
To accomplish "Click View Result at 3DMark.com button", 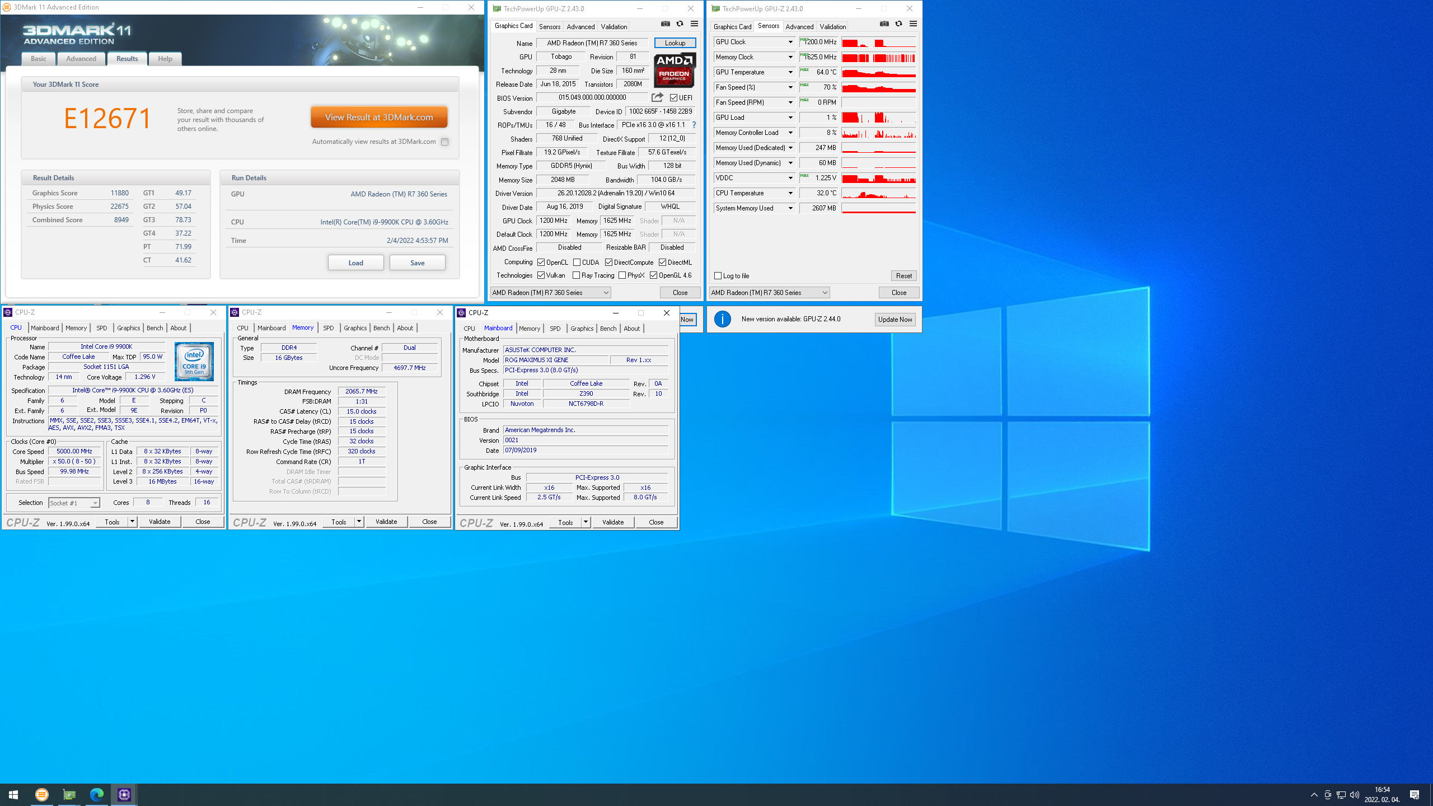I will 379,117.
